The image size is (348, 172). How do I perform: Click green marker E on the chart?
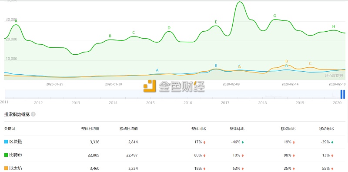tap(216, 22)
